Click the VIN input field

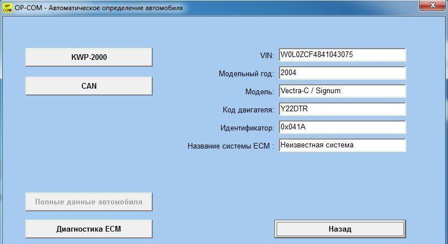tap(342, 55)
